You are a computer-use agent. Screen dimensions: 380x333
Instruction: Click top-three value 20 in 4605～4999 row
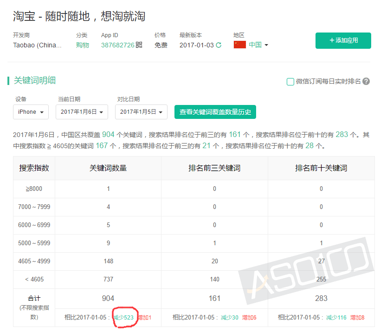(215, 261)
